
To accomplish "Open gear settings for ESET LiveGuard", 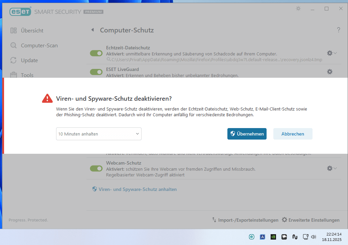I will click(x=329, y=72).
